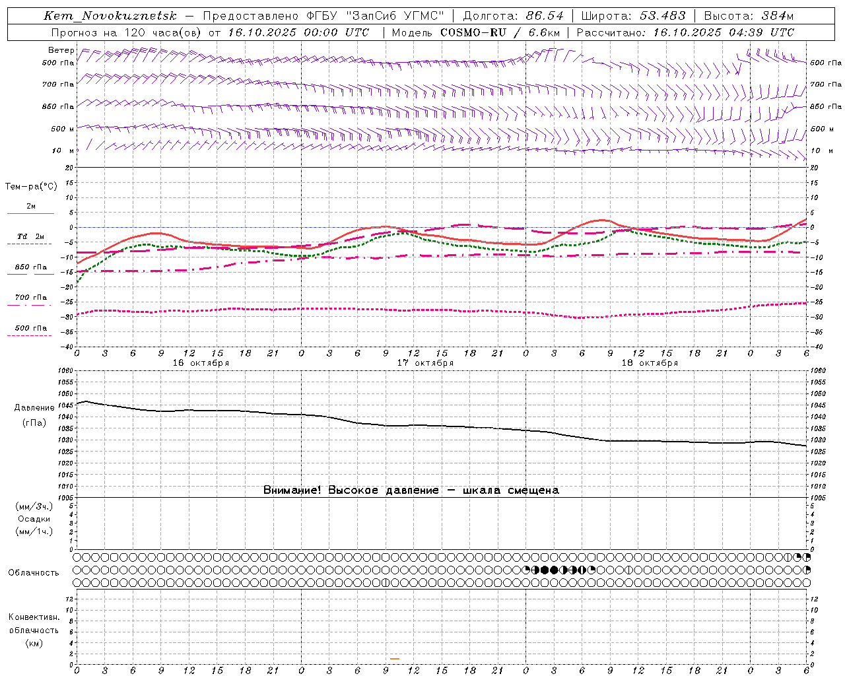
Task: Click the 16 октября date label
Action: pyautogui.click(x=201, y=363)
